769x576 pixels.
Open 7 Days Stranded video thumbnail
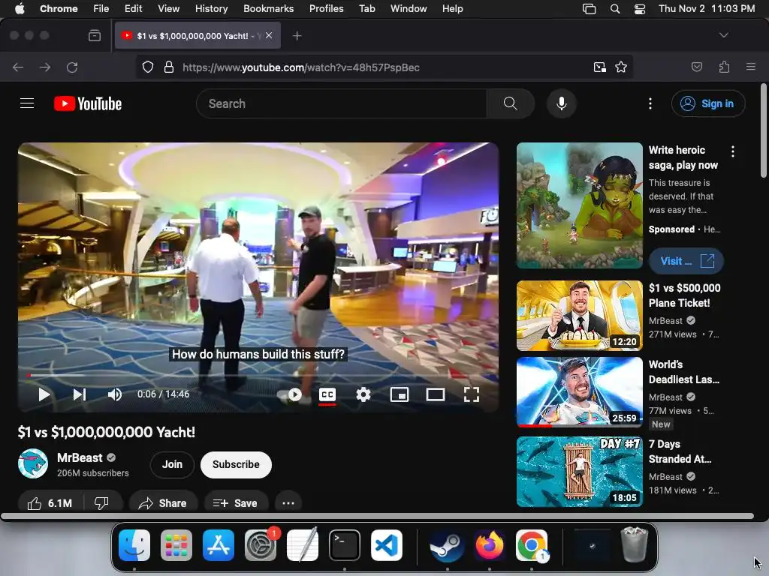580,472
